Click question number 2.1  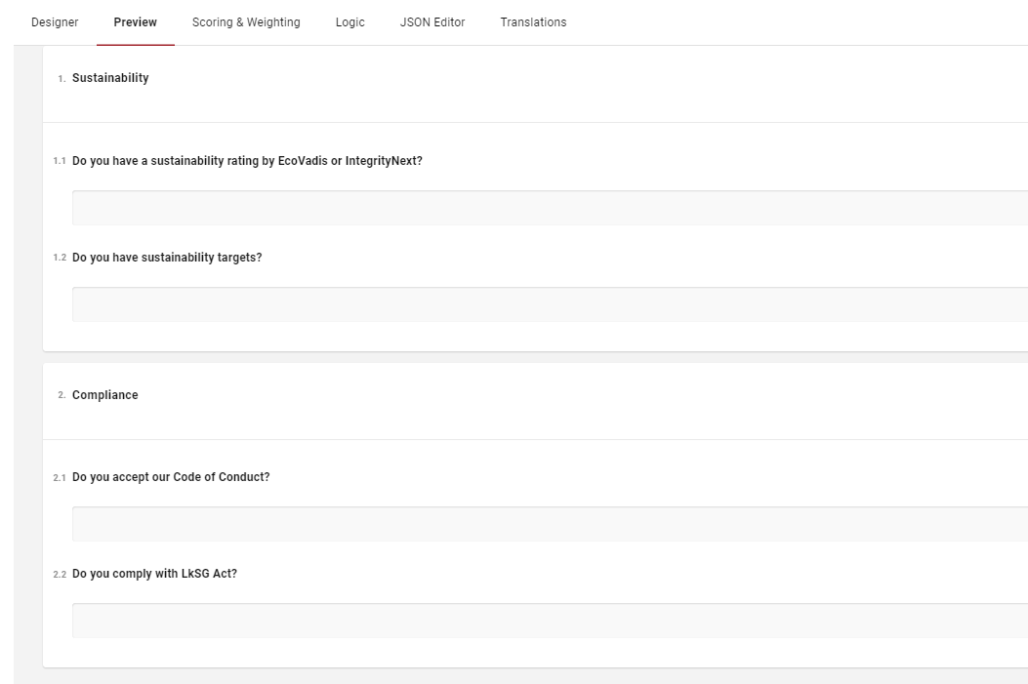click(x=60, y=478)
